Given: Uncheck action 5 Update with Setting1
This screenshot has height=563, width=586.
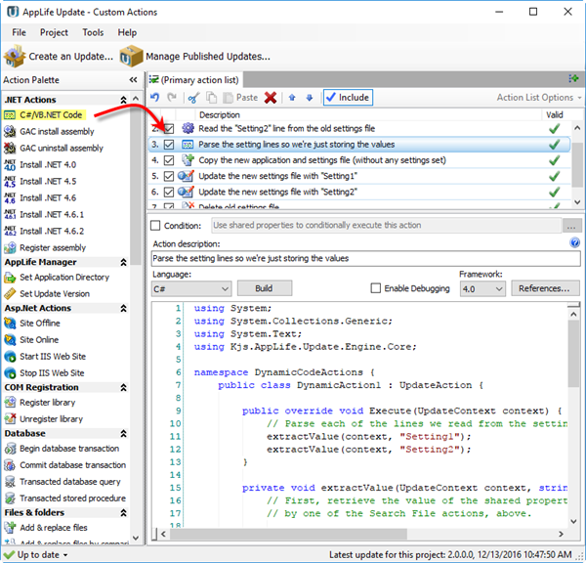Looking at the screenshot, I should pyautogui.click(x=169, y=176).
